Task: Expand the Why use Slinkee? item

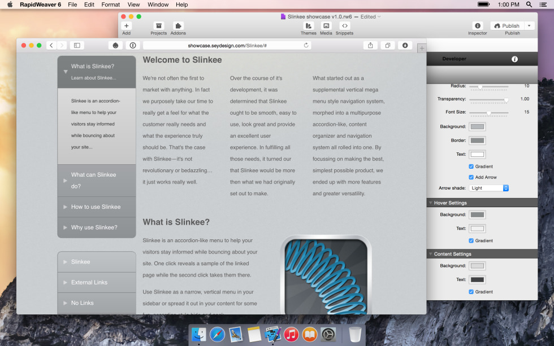Action: [x=97, y=227]
